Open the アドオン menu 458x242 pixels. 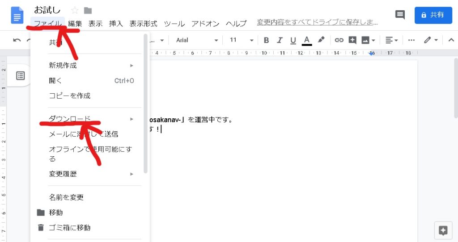pos(205,23)
